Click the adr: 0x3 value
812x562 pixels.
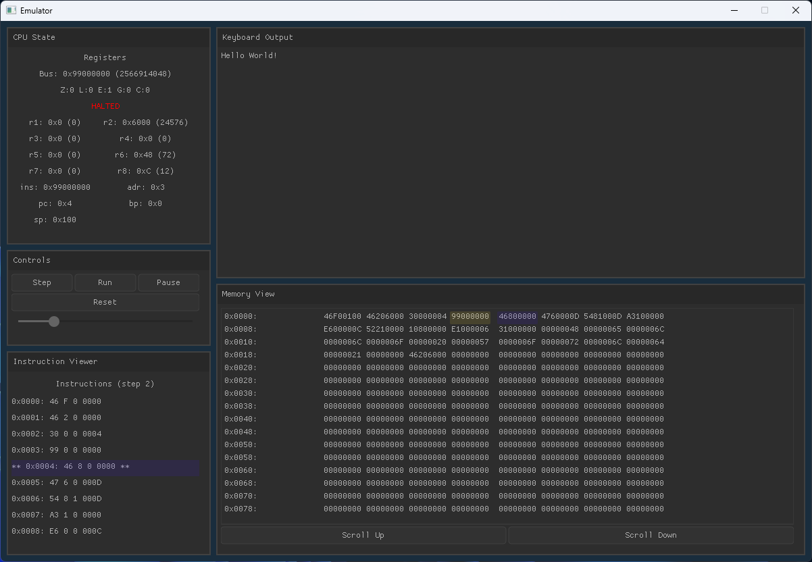(146, 187)
